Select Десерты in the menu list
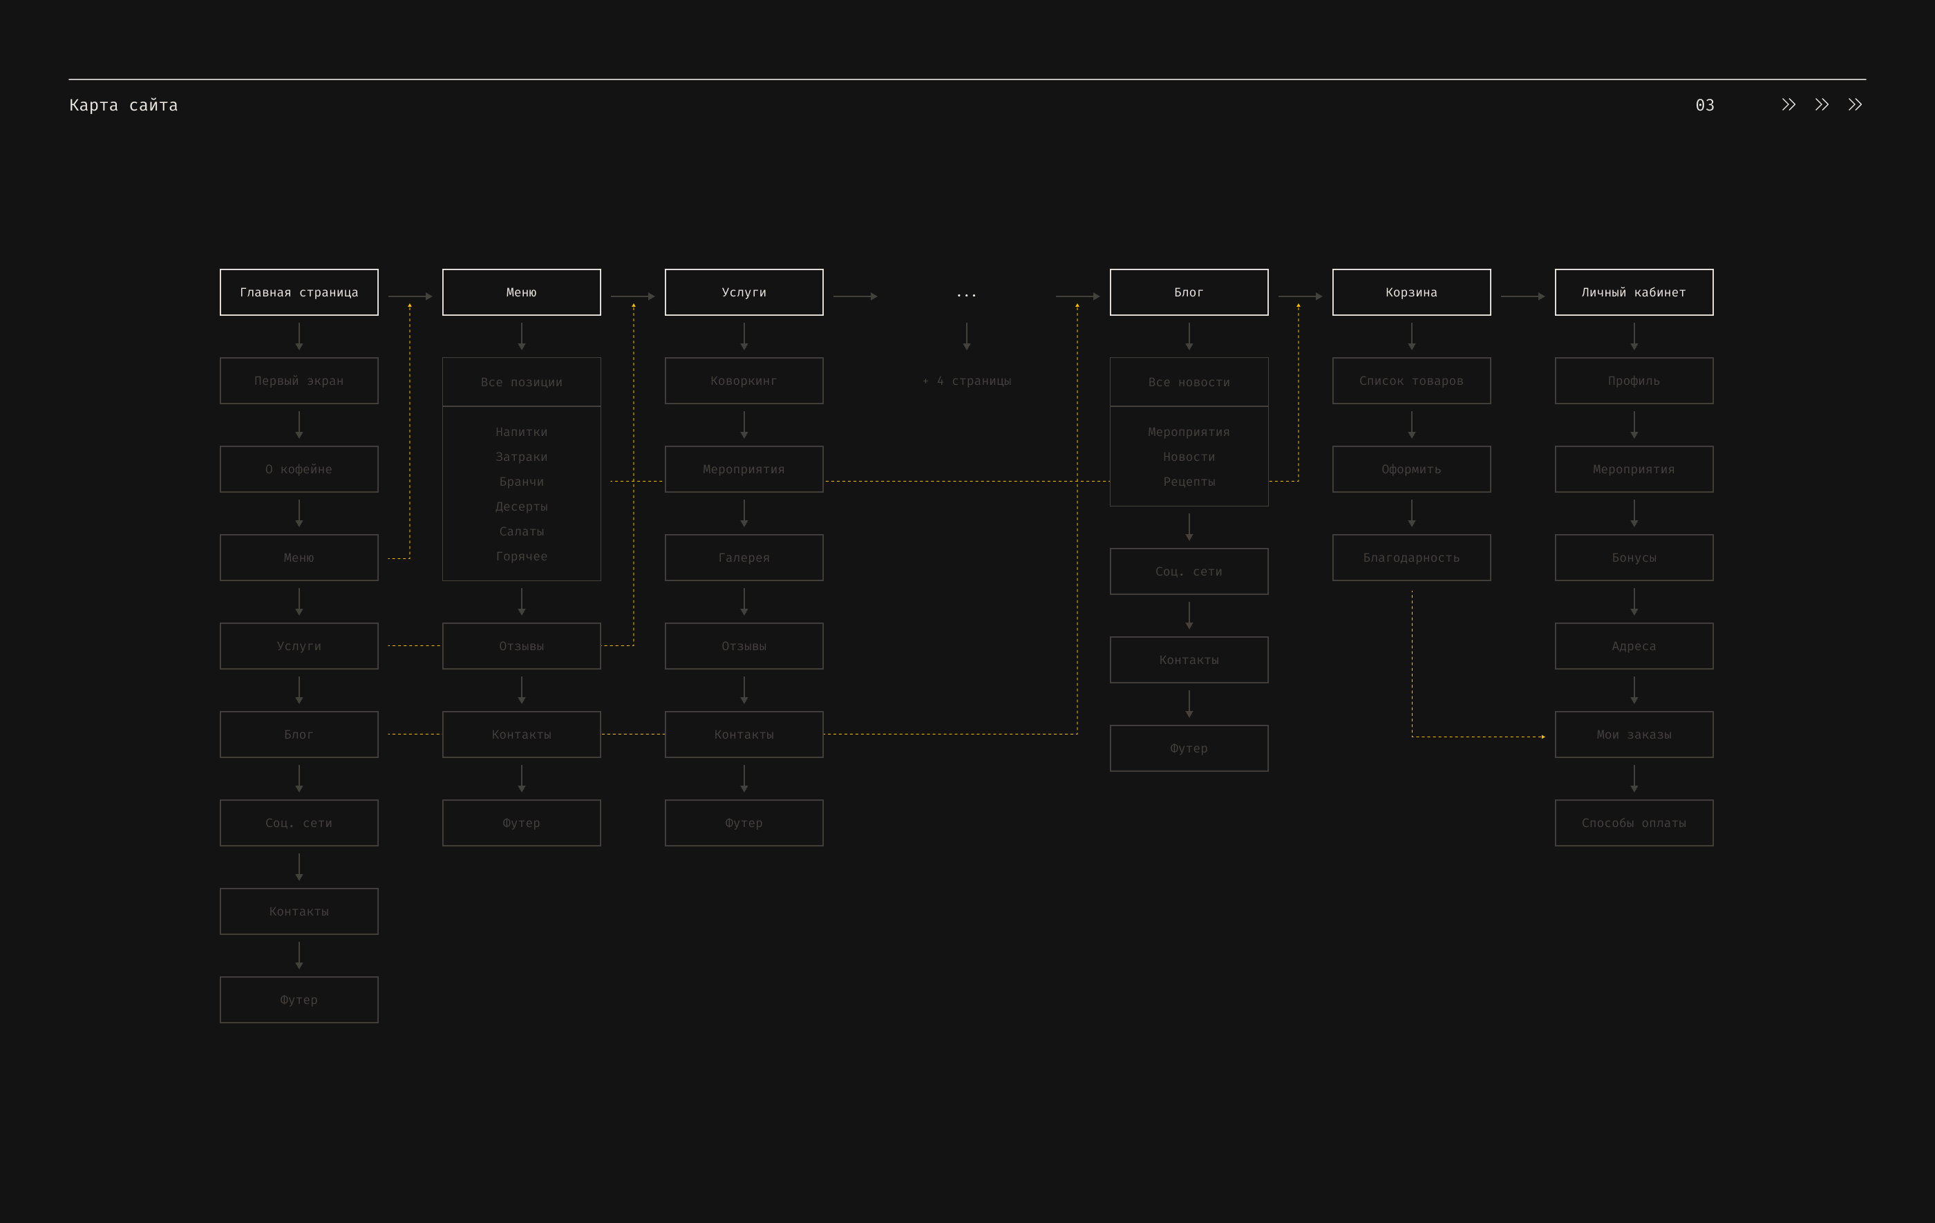 (522, 506)
